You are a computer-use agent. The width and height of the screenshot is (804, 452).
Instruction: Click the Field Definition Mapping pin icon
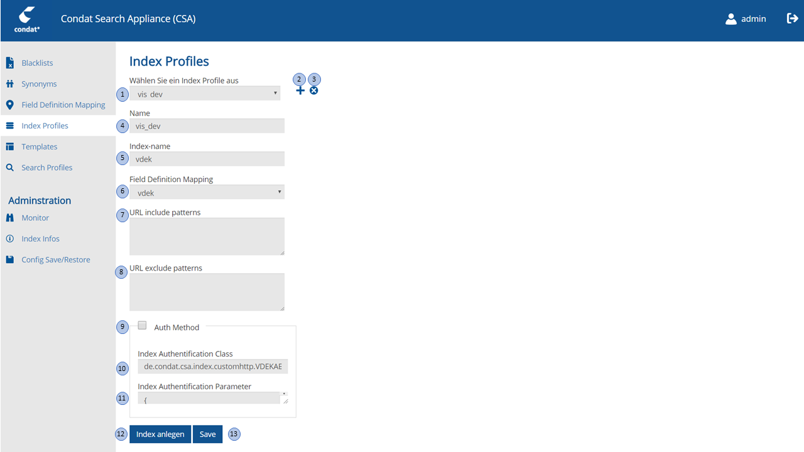pos(9,104)
